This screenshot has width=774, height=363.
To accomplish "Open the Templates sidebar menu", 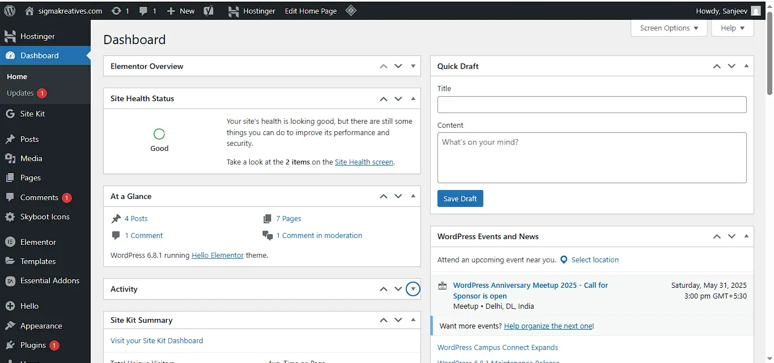I will [x=45, y=261].
